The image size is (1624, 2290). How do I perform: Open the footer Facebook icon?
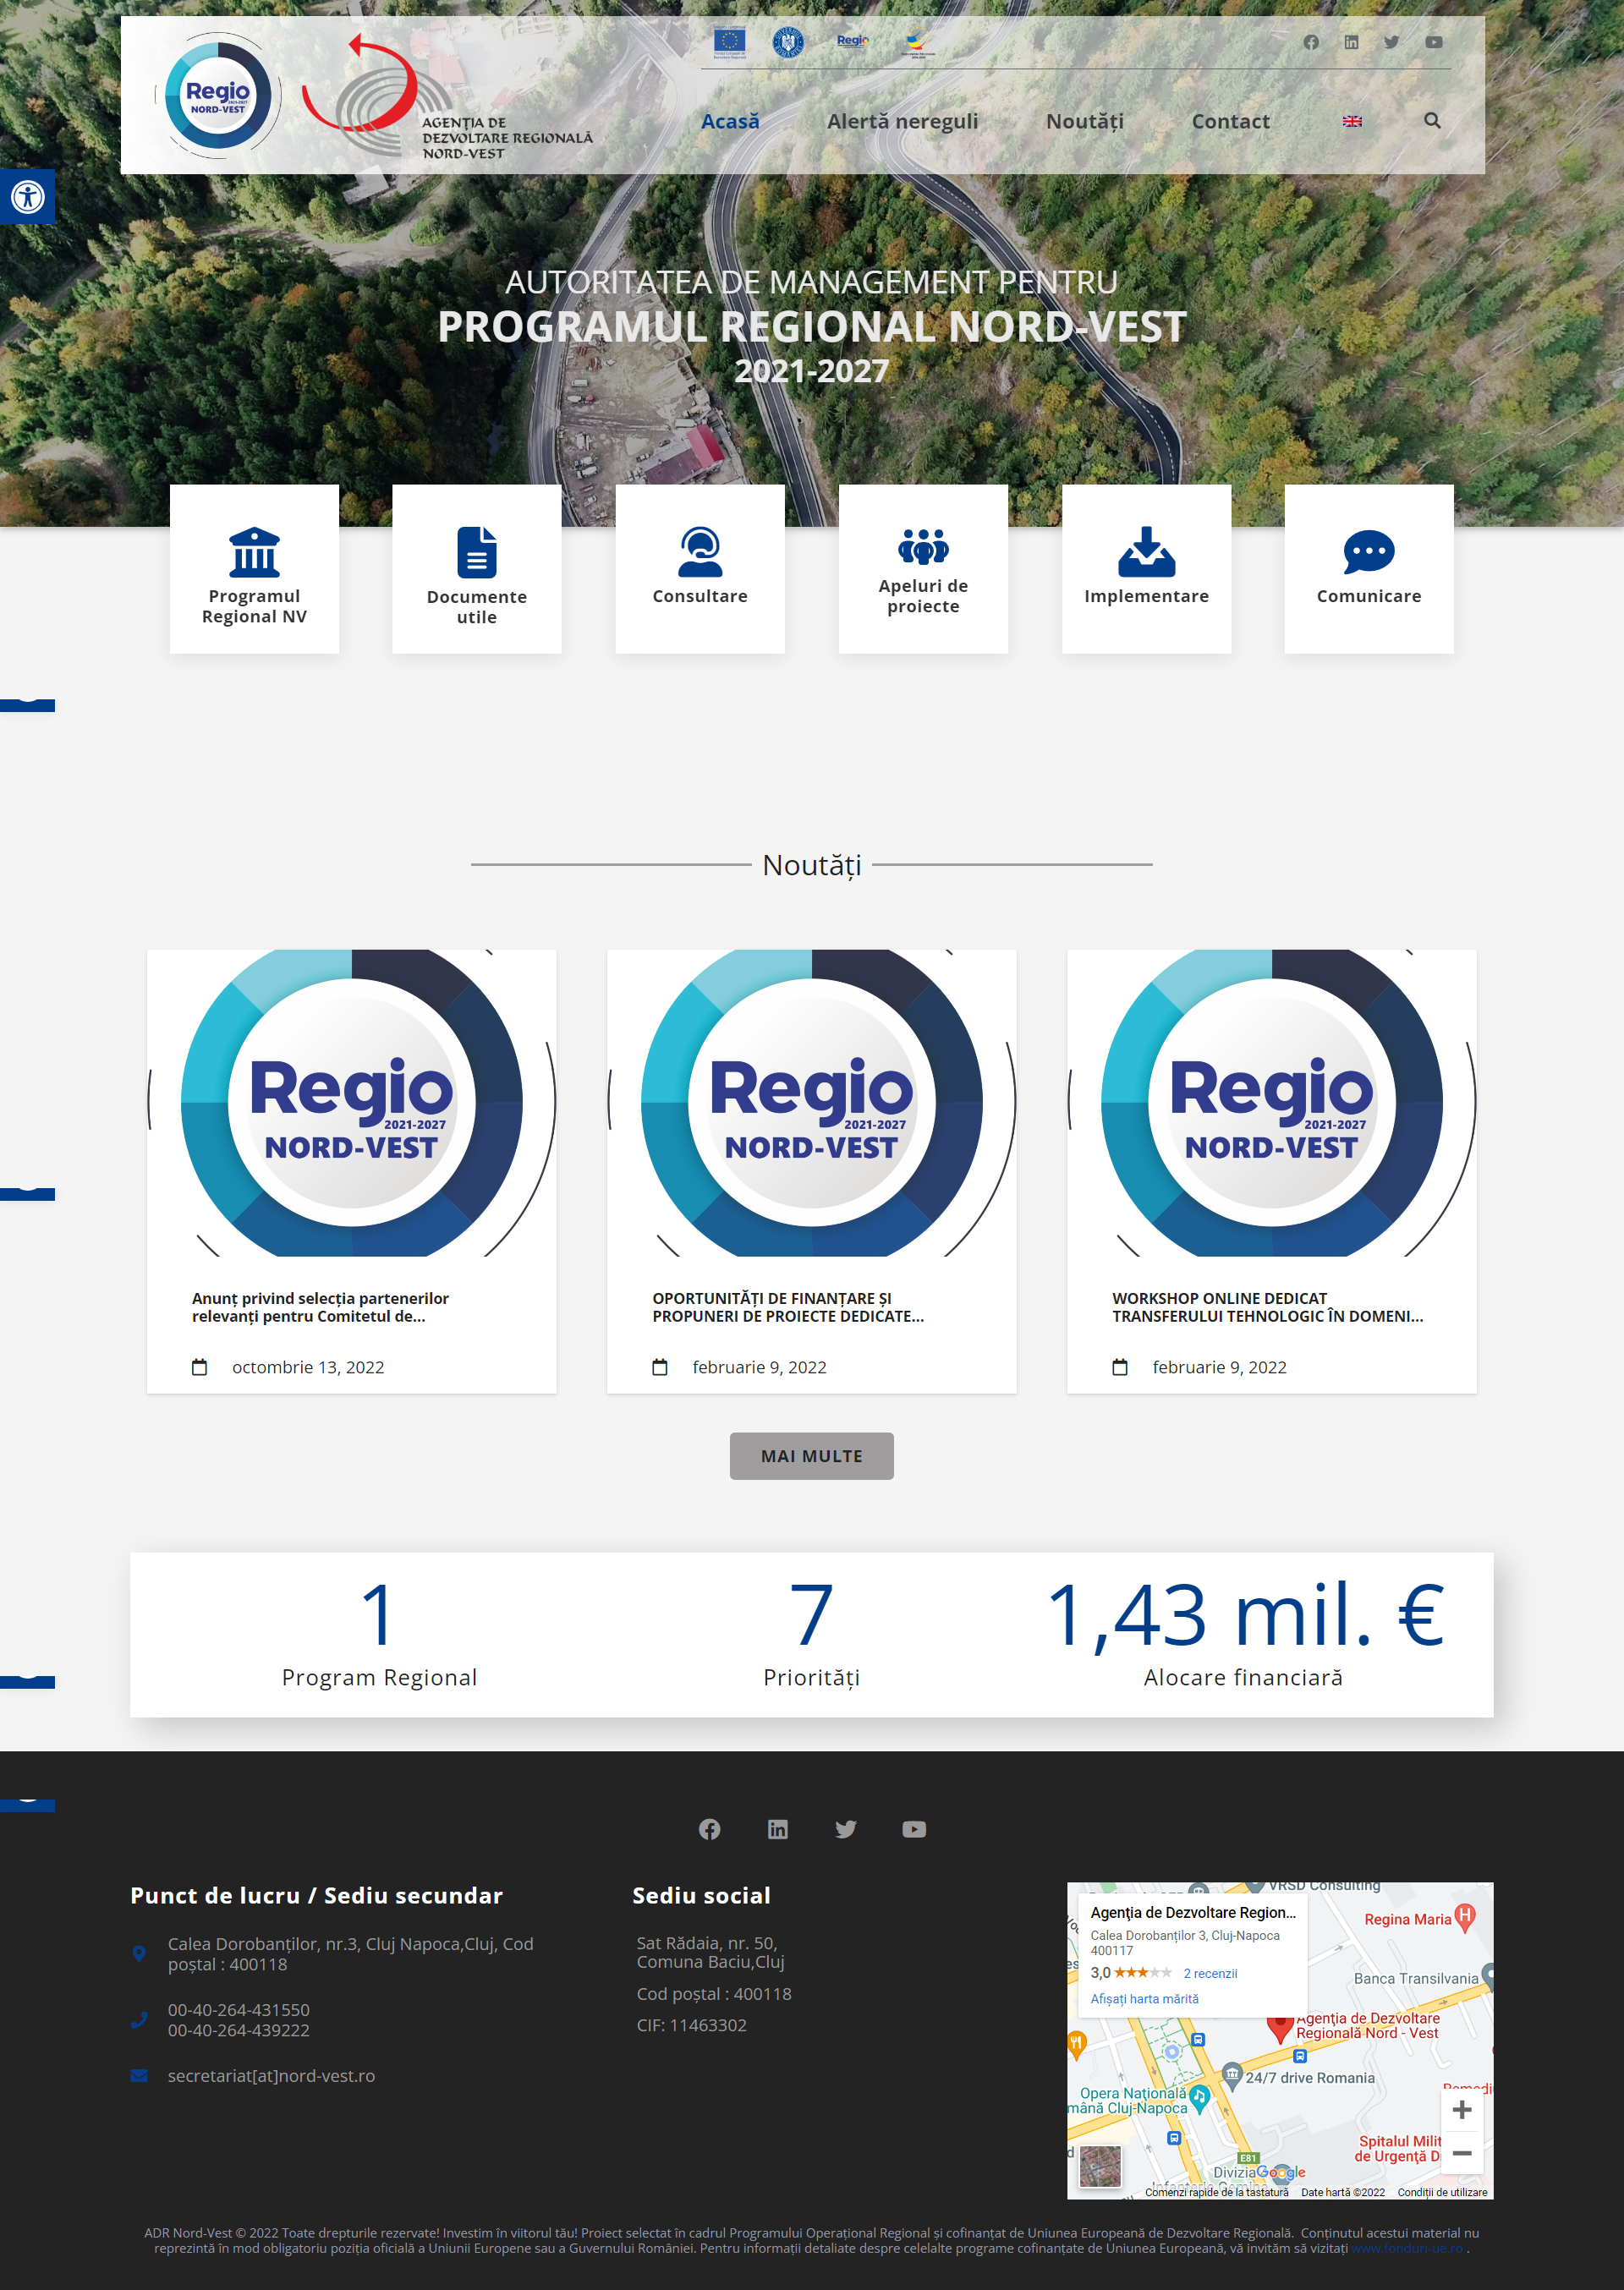[x=709, y=1829]
